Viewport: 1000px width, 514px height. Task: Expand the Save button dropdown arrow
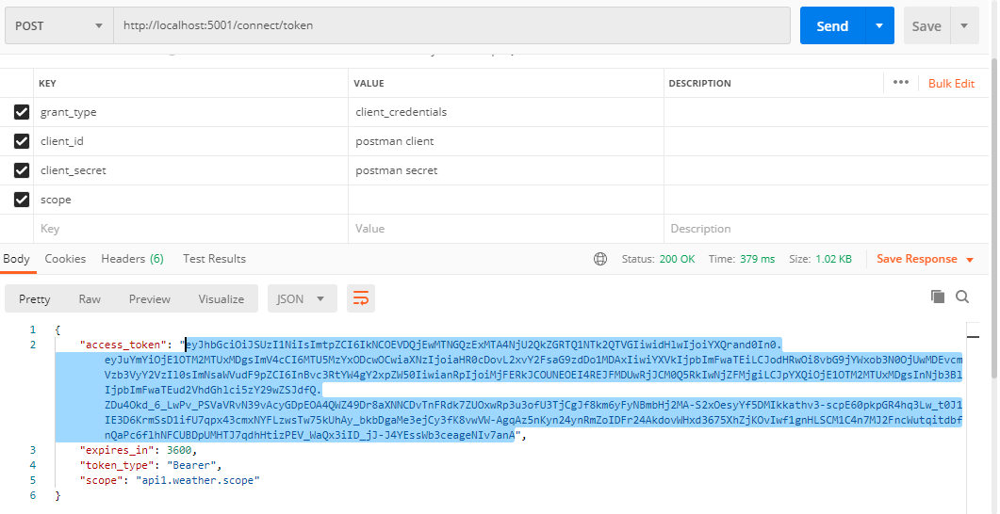click(964, 26)
